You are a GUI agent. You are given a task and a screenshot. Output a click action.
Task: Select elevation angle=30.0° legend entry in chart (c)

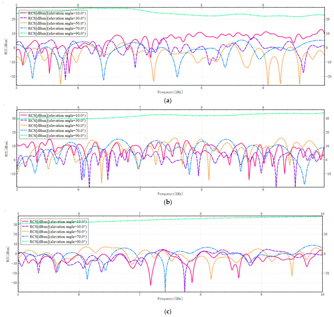54,227
